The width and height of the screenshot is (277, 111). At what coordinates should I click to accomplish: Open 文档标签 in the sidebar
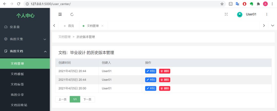click(25, 84)
